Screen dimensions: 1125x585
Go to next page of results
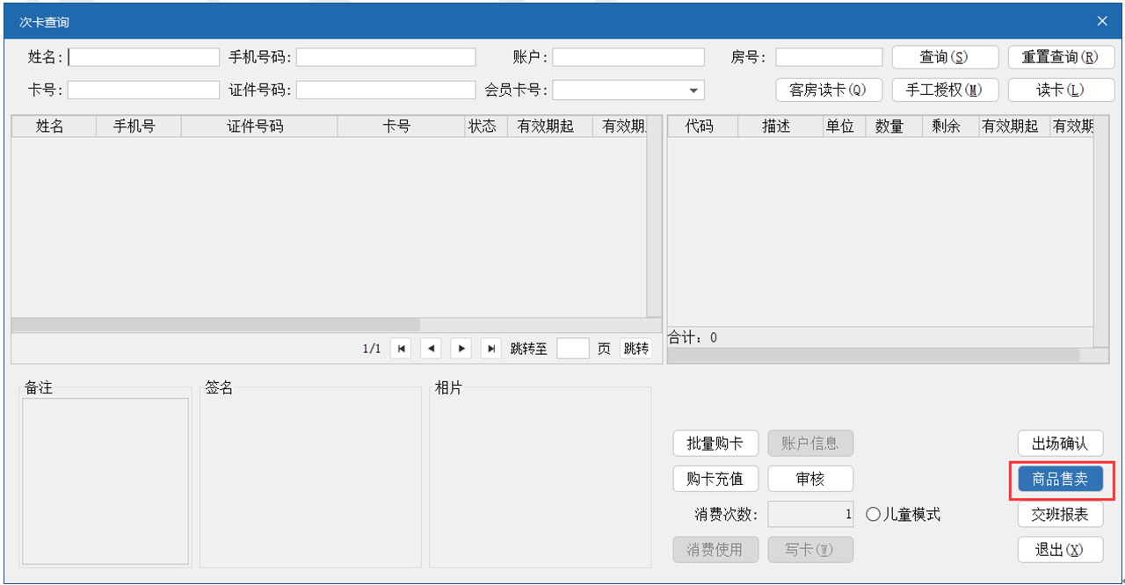coord(461,349)
